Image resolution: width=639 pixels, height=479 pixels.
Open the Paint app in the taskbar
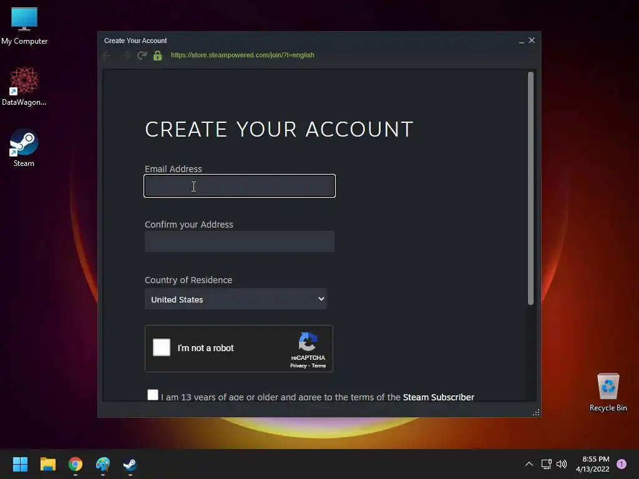(x=103, y=464)
